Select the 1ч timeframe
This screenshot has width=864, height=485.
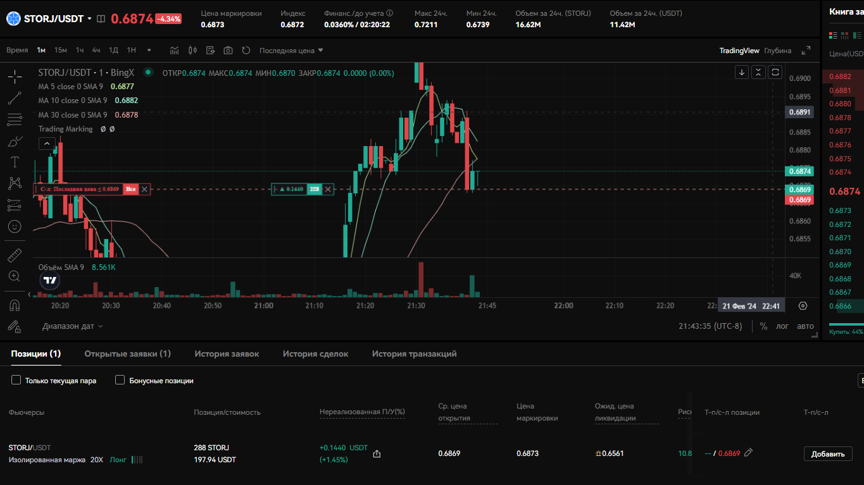tap(80, 50)
